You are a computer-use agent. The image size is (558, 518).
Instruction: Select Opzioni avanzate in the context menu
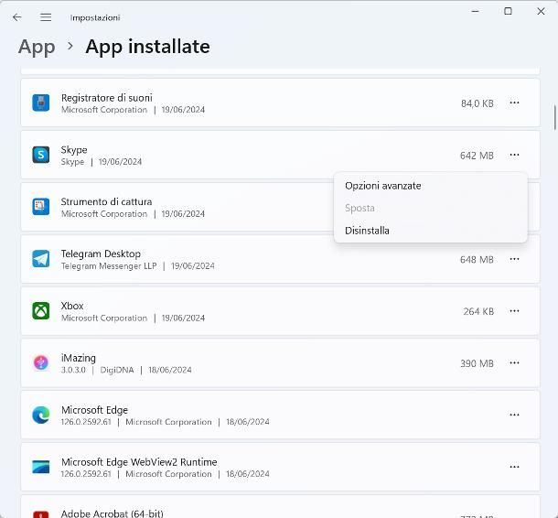click(x=431, y=186)
